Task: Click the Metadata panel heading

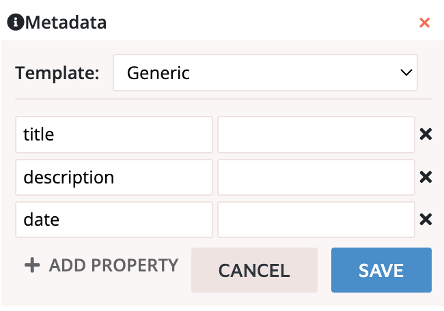Action: pos(66,23)
